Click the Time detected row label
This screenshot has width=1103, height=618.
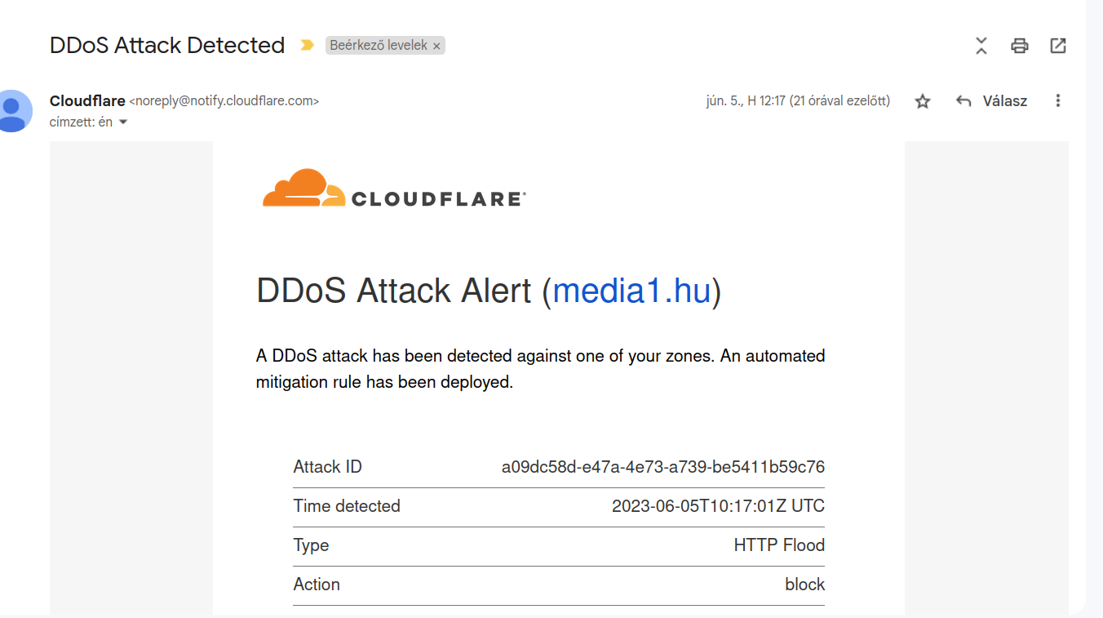pos(347,506)
